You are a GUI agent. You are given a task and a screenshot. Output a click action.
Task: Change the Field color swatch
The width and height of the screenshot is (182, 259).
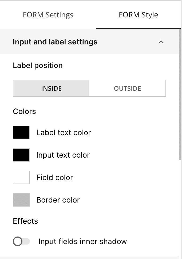pos(21,177)
